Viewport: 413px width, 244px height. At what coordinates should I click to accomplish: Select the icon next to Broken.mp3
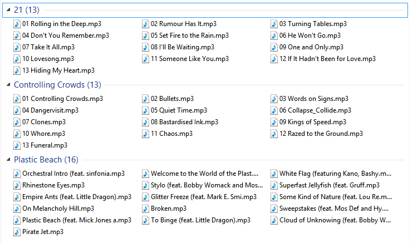(145, 209)
